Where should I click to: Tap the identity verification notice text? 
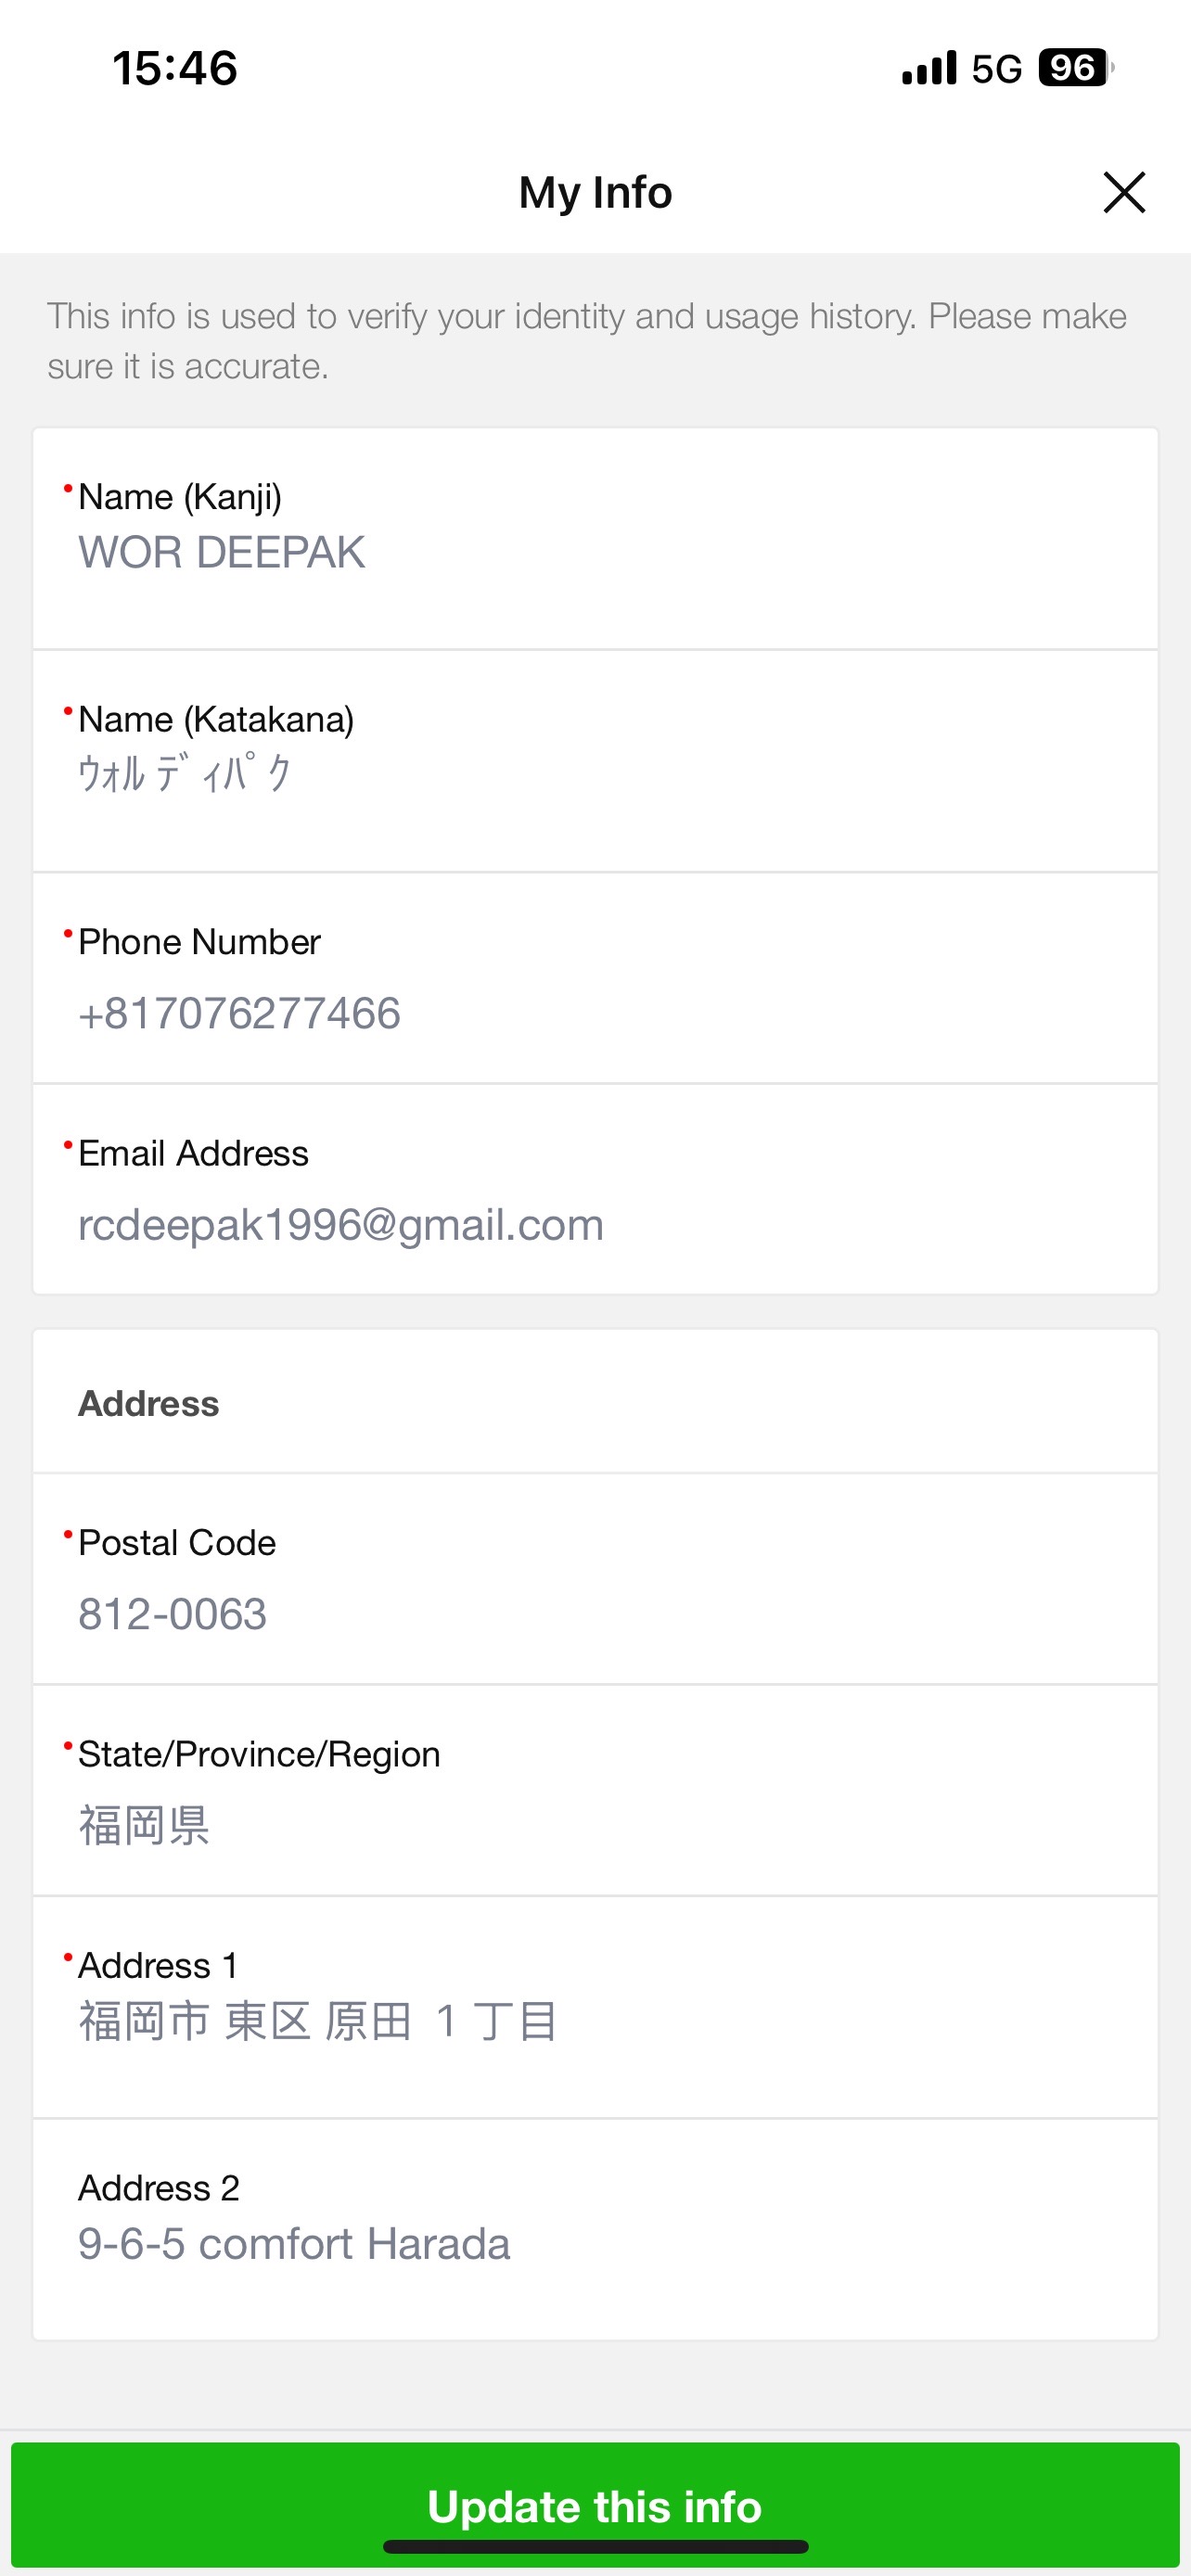click(x=587, y=341)
